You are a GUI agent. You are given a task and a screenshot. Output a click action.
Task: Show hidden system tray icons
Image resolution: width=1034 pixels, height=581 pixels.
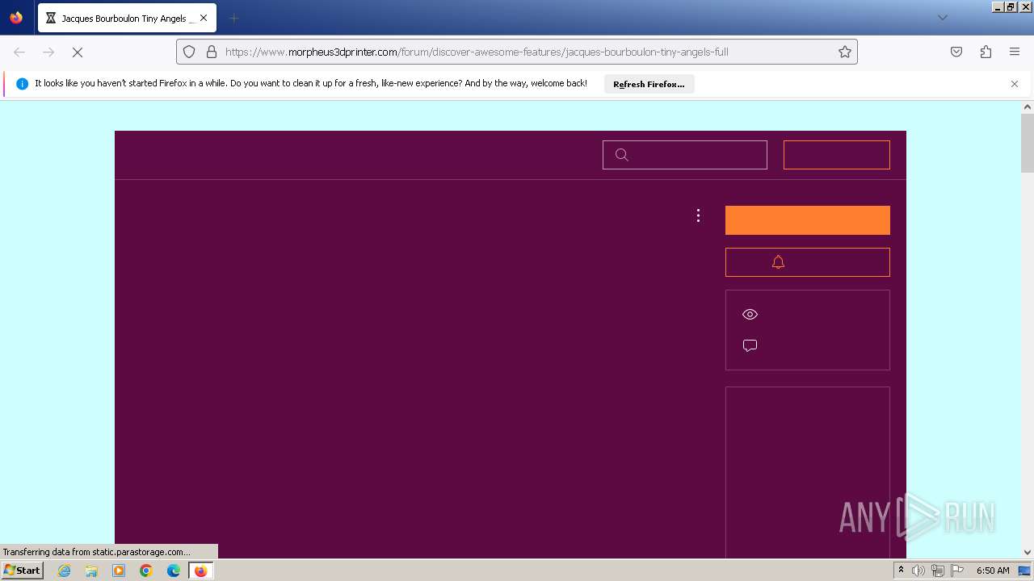[x=901, y=571]
